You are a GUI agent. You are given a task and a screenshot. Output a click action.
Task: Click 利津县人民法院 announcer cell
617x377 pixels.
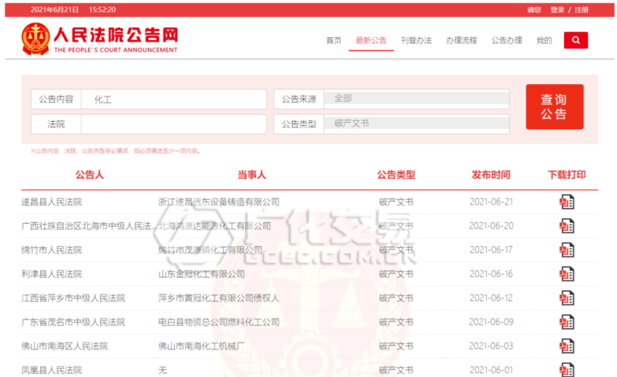52,274
